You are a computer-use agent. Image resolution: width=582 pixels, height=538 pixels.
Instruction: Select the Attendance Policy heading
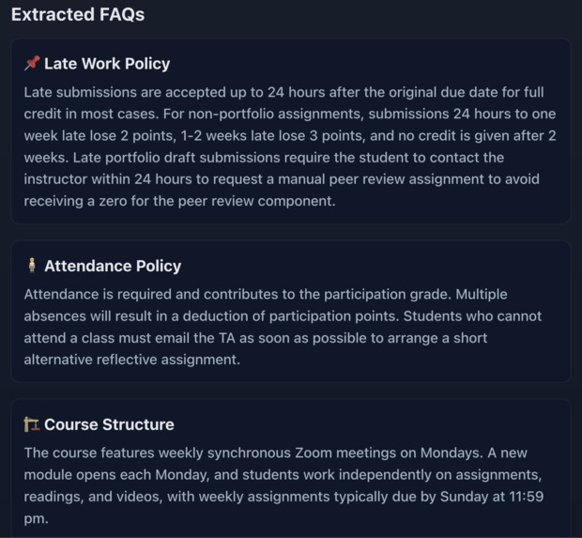click(x=113, y=266)
